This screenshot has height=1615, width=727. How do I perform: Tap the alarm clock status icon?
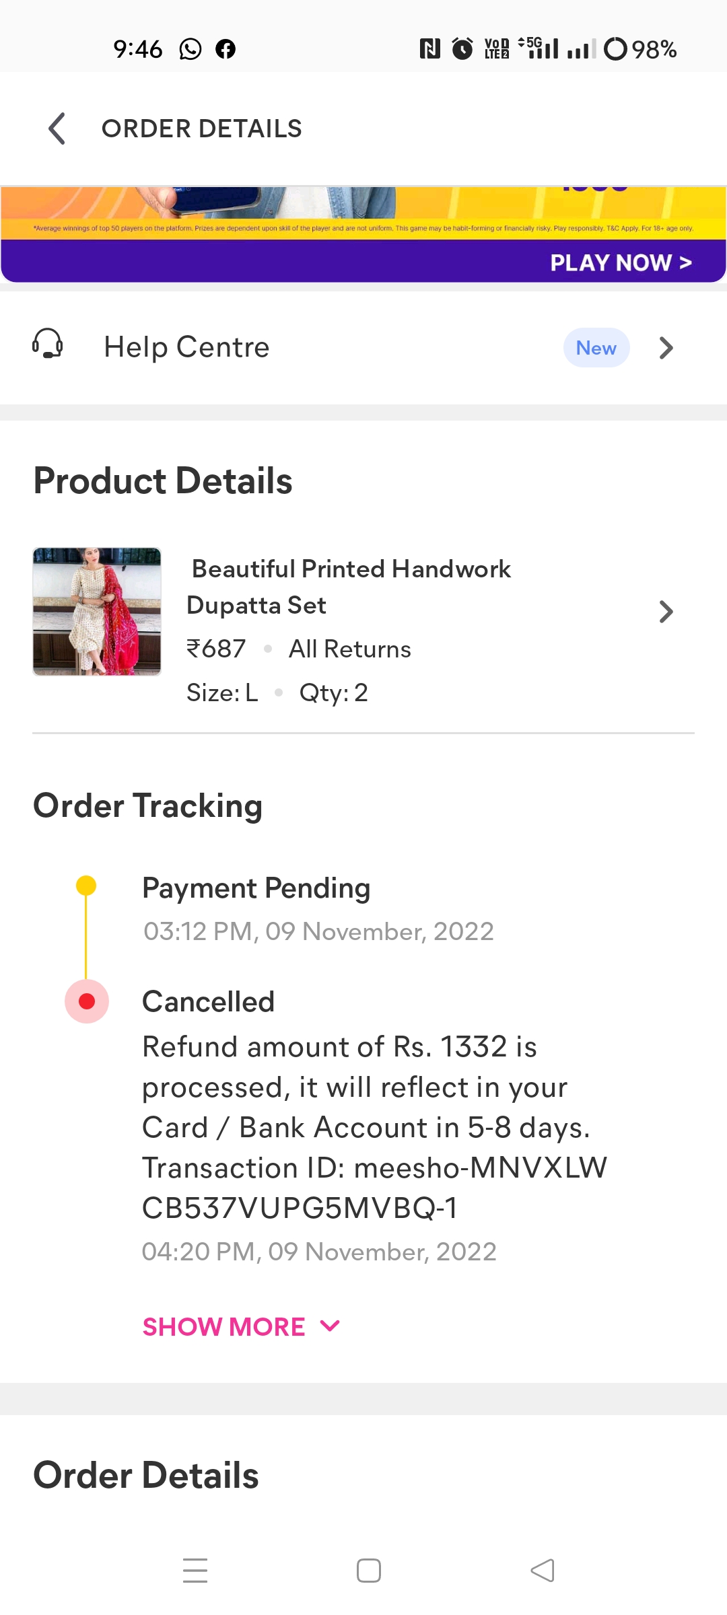(462, 49)
